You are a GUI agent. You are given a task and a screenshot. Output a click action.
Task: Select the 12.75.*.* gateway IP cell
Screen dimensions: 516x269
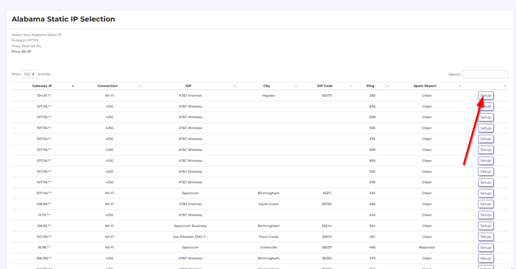[44, 215]
